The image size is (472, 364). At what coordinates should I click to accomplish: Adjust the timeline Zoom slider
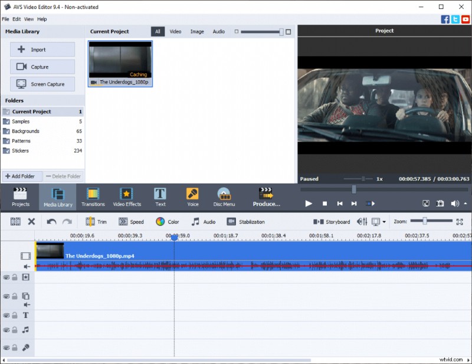(425, 221)
